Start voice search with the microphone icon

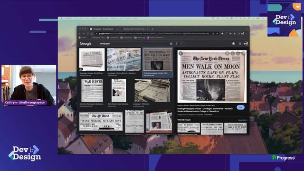[x=176, y=44]
